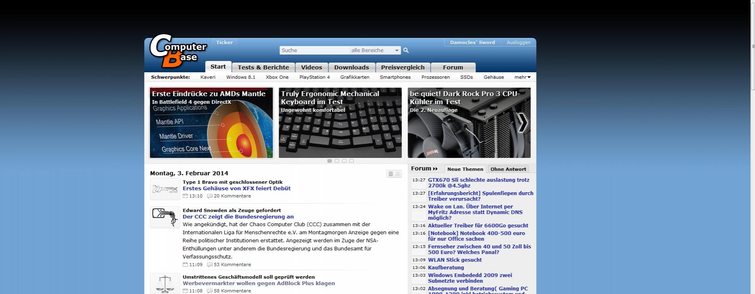Expand the 'mehr' topics menu
The image size is (755, 294).
click(x=522, y=77)
